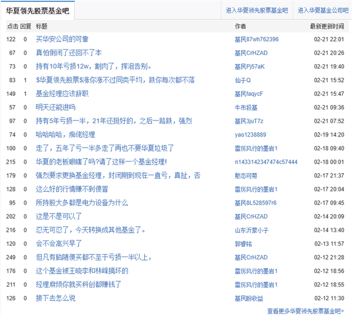Click the timestamp 02-14 13:40

click(x=329, y=230)
